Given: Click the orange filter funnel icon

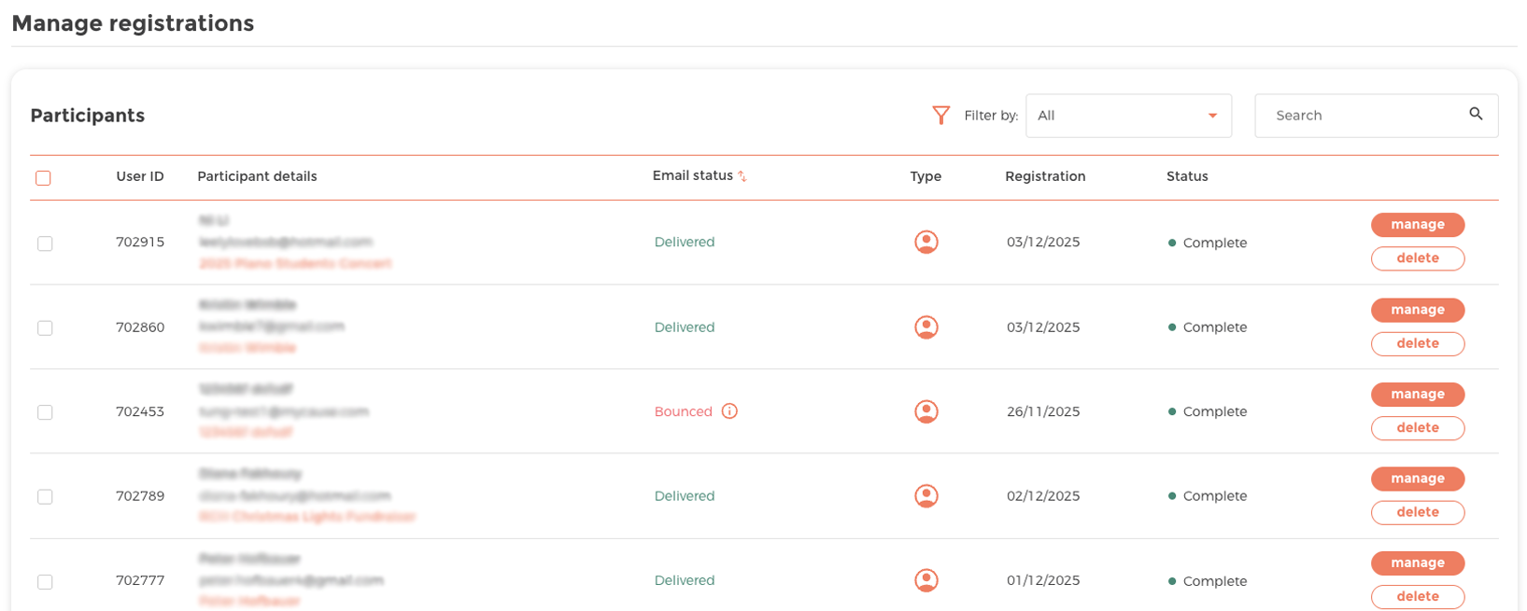Looking at the screenshot, I should point(940,115).
